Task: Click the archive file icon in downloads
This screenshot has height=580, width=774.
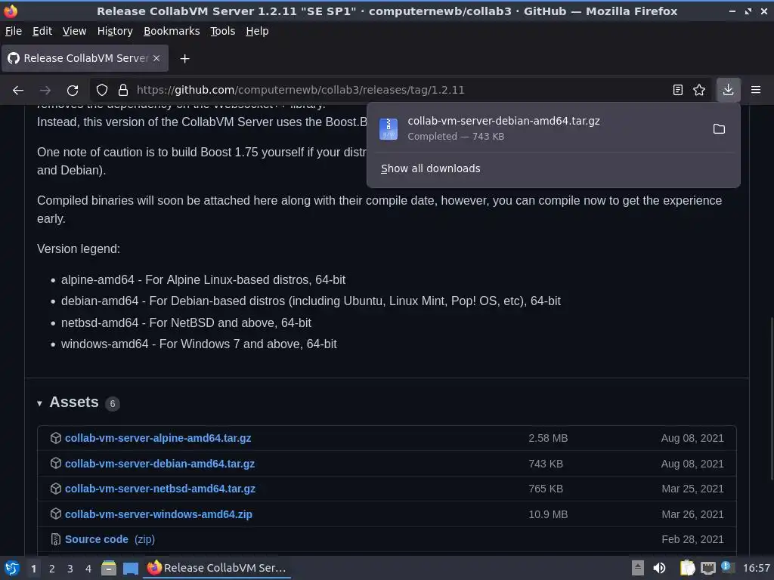Action: (389, 128)
